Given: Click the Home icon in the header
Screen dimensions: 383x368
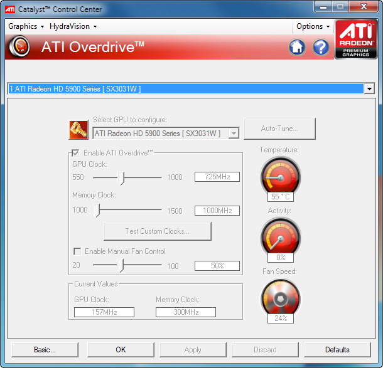Looking at the screenshot, I should click(x=298, y=47).
